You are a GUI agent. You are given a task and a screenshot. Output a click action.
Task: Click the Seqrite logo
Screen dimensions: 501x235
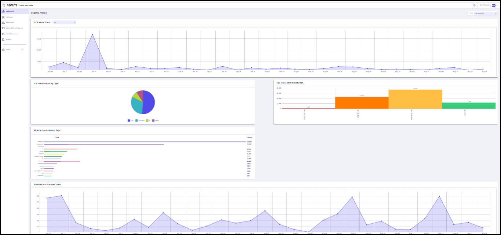(x=12, y=5)
